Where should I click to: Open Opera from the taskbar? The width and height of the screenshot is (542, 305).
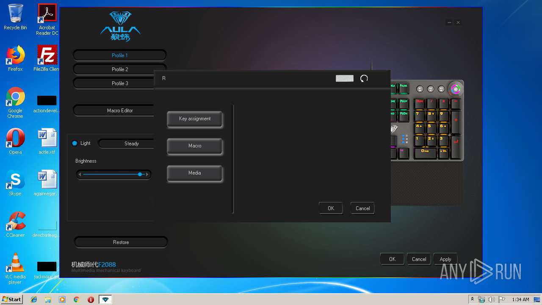coord(91,299)
